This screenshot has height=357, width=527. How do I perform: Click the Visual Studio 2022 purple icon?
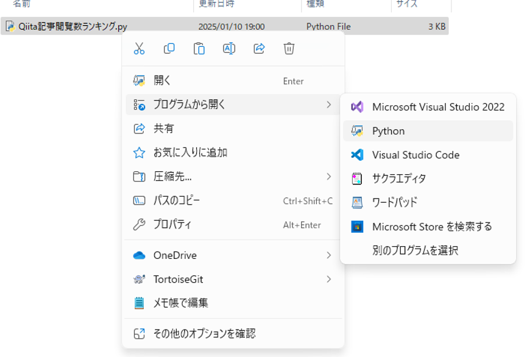pyautogui.click(x=357, y=107)
